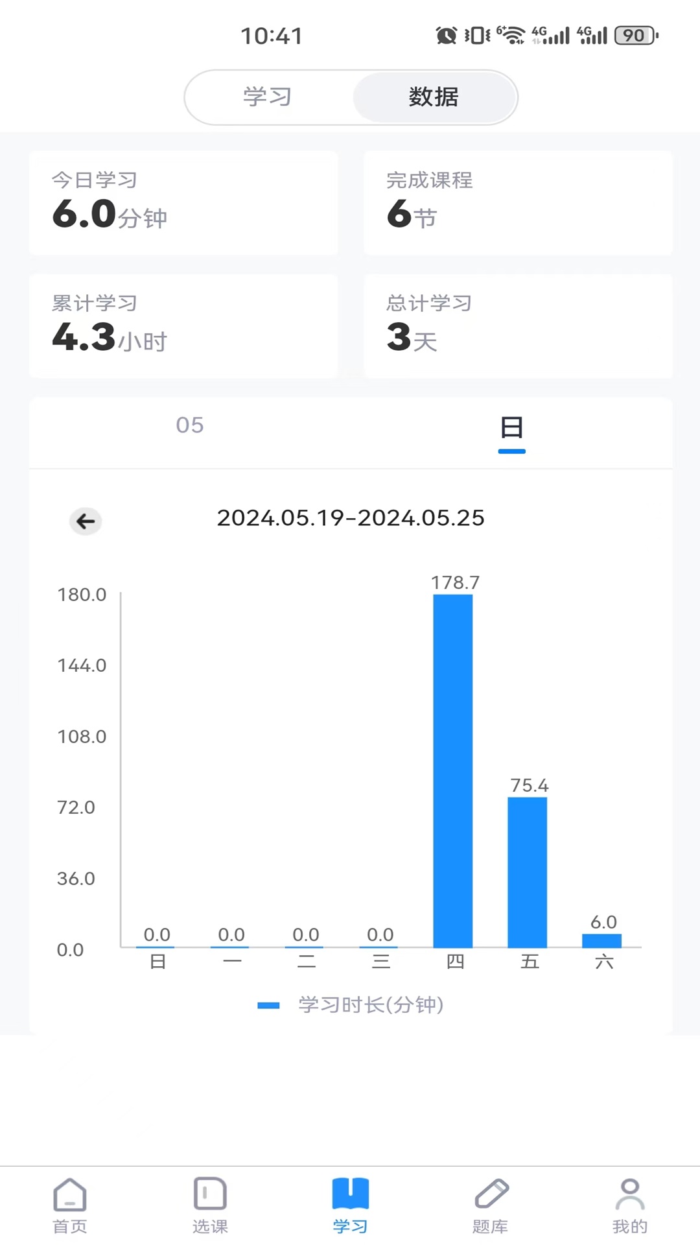Tap the battery indicator in status bar

click(636, 35)
